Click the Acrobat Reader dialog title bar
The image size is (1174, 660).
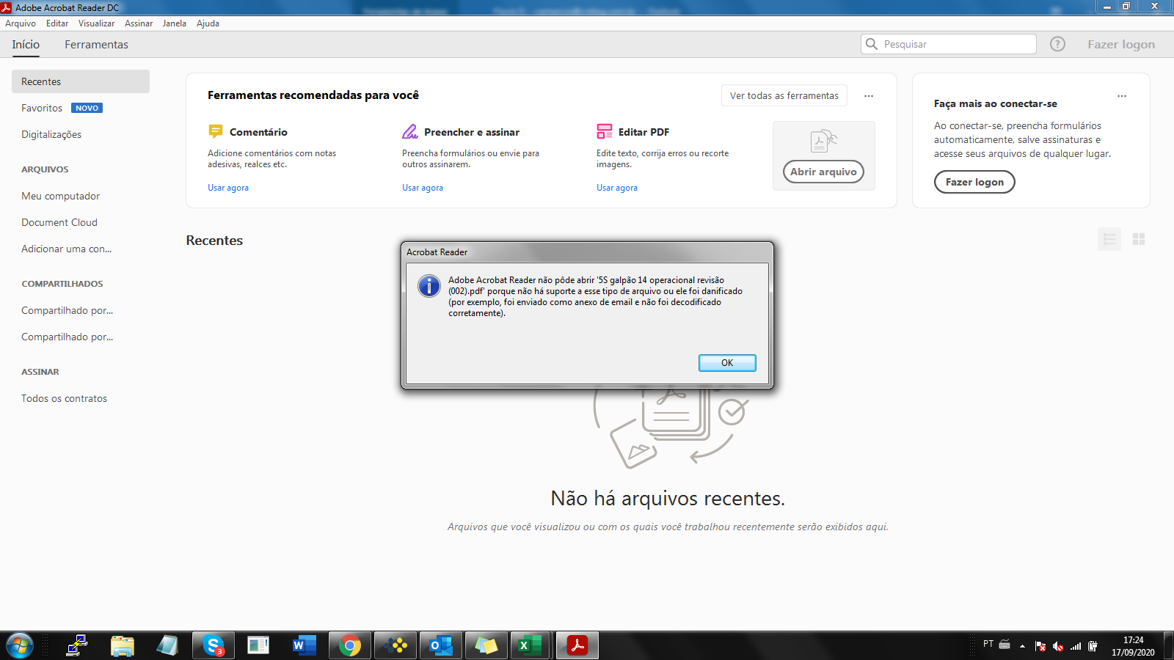pyautogui.click(x=587, y=252)
